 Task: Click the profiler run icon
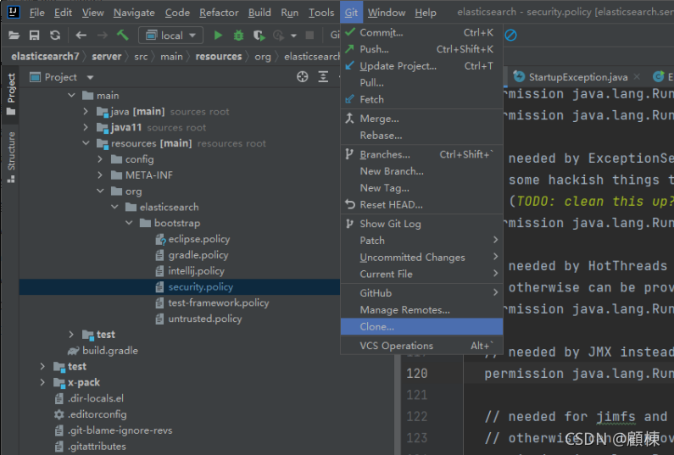(279, 36)
